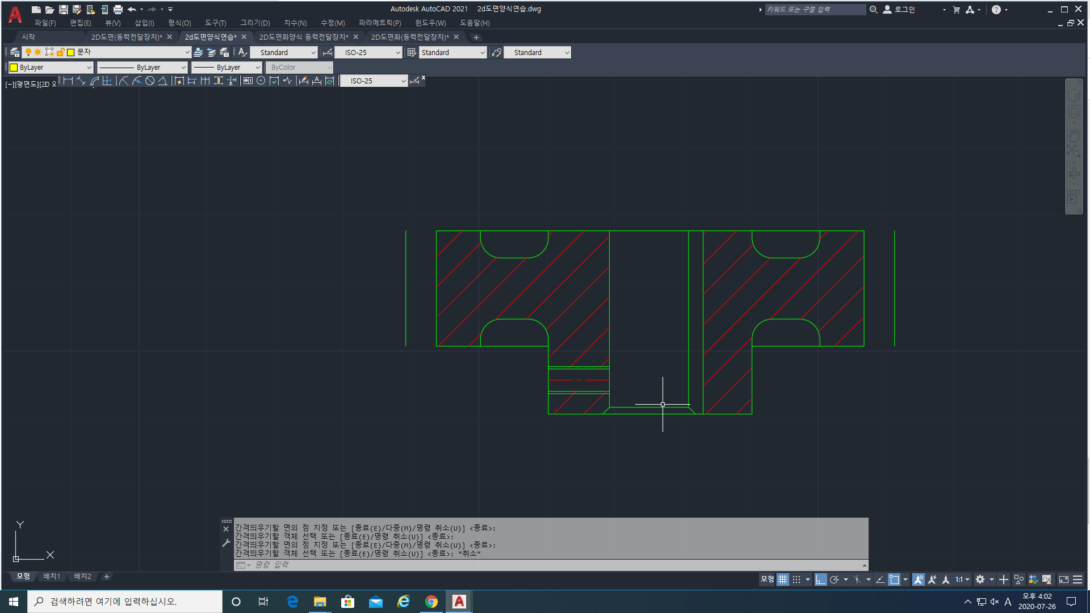Click the Plot printer icon

(118, 10)
